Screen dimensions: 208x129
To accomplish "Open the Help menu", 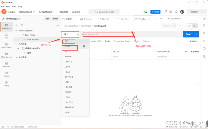I will click(x=20, y=7).
